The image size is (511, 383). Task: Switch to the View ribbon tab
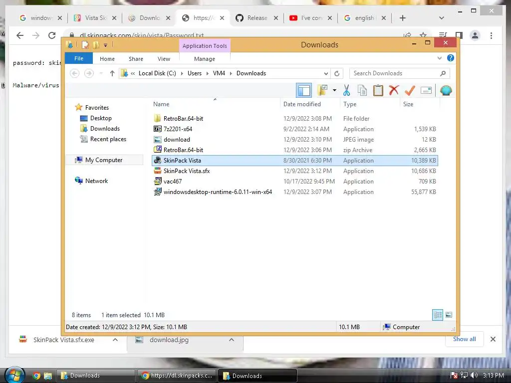click(164, 59)
